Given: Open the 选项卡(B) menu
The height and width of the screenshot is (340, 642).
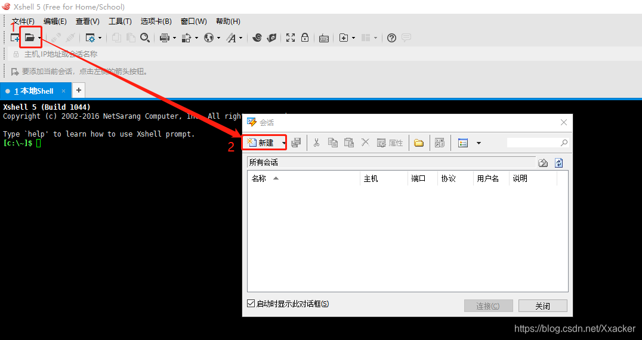Looking at the screenshot, I should point(156,21).
